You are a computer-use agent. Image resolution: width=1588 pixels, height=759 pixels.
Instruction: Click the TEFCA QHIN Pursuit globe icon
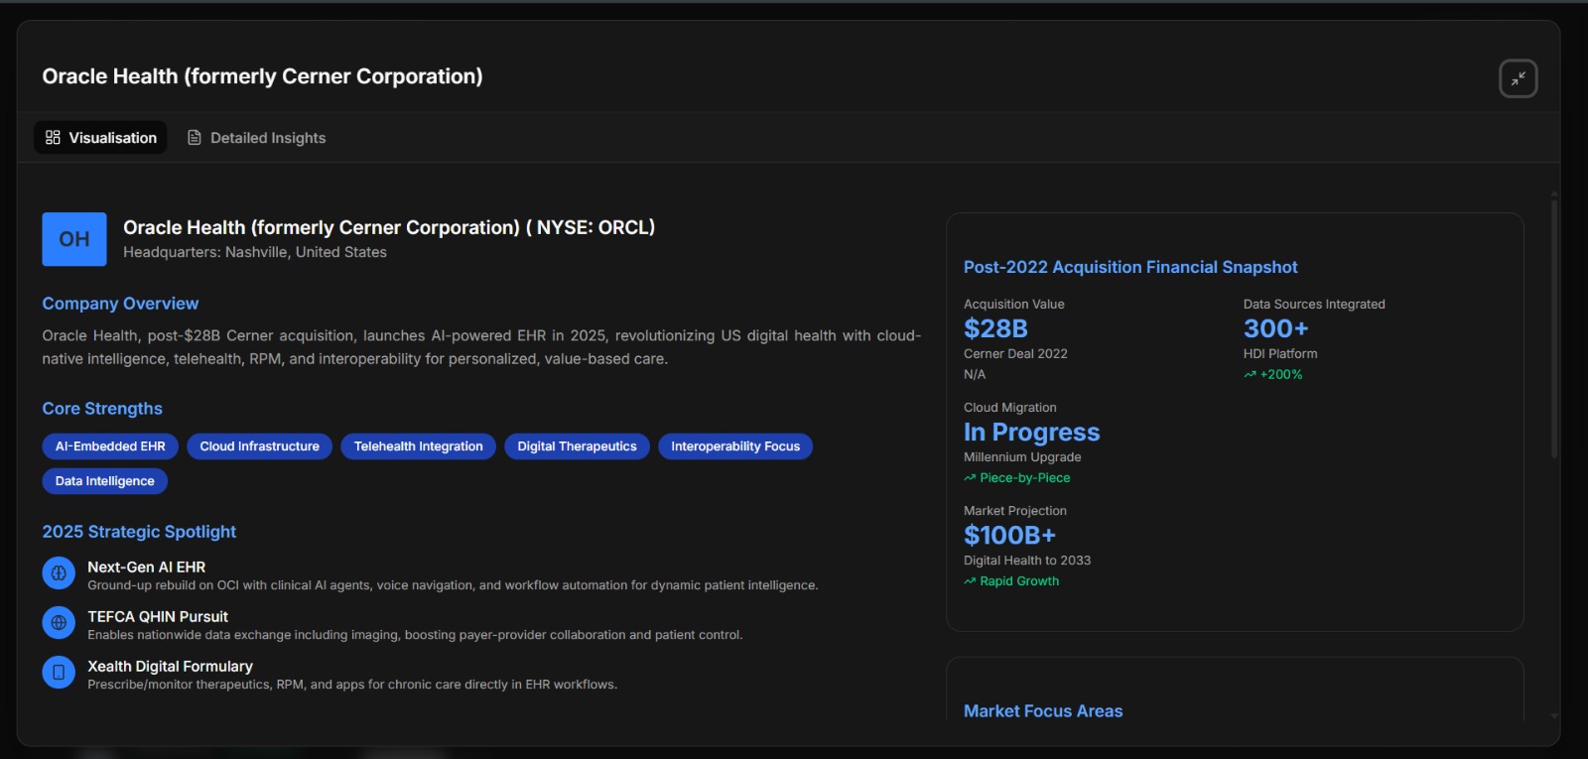[59, 623]
